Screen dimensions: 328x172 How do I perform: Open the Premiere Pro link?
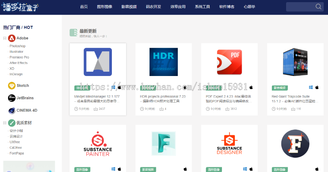click(x=19, y=57)
